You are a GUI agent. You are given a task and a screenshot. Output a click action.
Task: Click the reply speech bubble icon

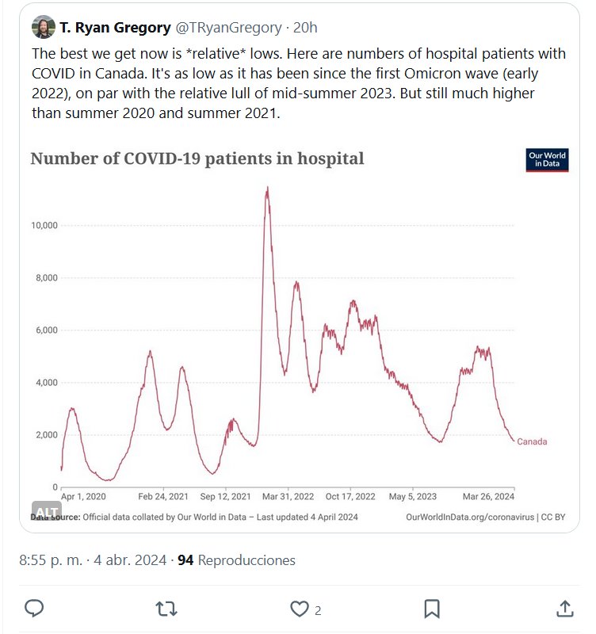point(33,608)
